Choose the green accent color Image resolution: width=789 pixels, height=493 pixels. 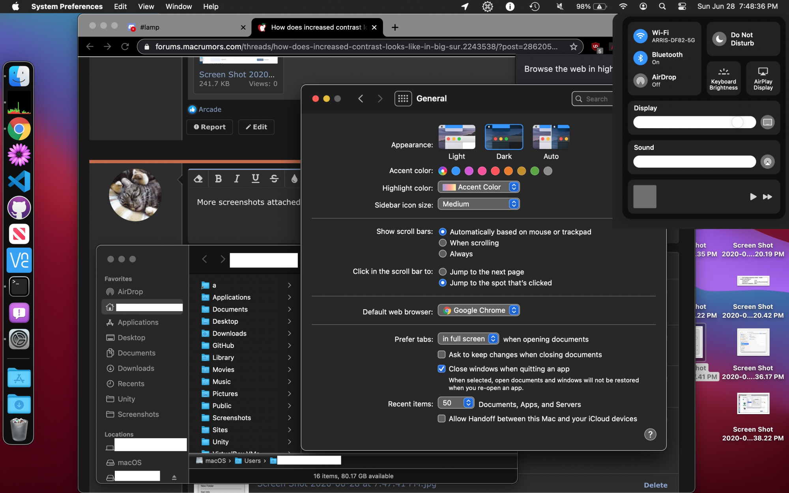pos(535,171)
